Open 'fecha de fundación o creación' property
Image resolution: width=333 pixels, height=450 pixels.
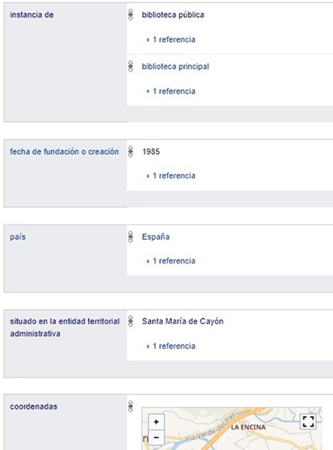[64, 152]
